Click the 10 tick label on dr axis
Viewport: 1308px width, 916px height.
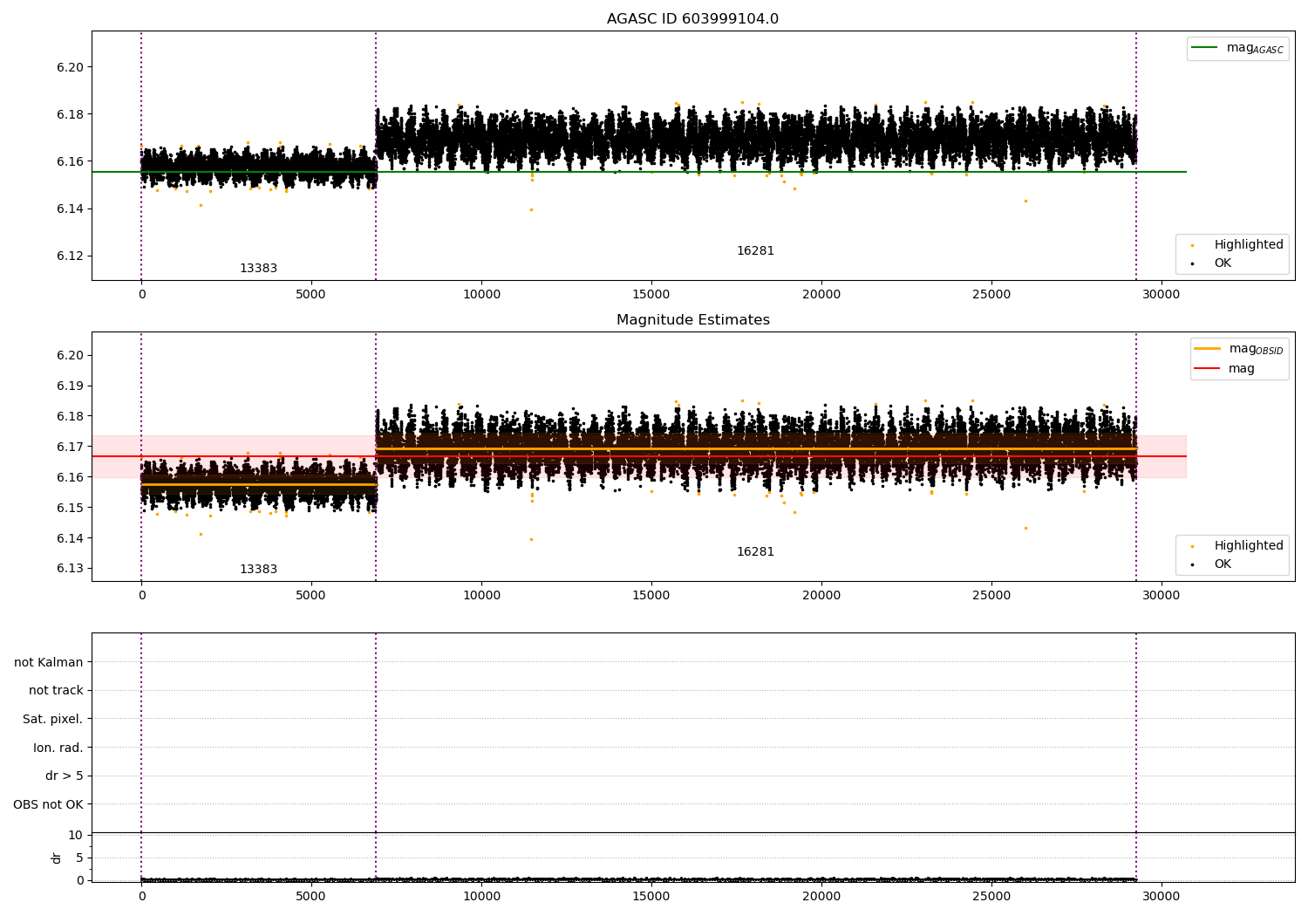click(x=76, y=835)
